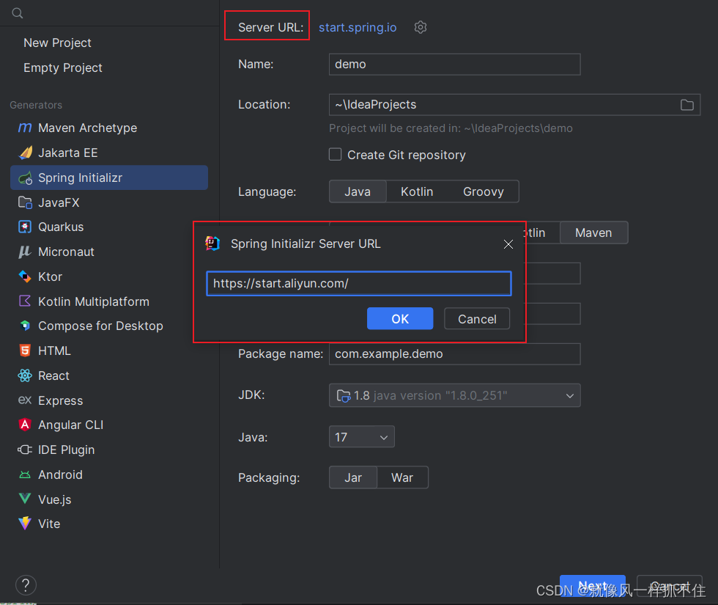
Task: Open the JDK version dropdown
Action: [455, 395]
